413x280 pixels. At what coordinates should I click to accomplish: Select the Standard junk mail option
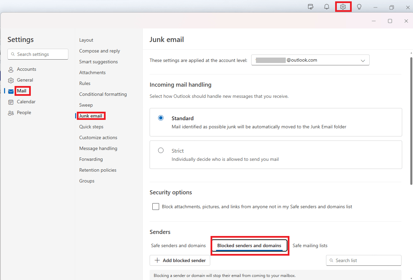[x=160, y=118]
